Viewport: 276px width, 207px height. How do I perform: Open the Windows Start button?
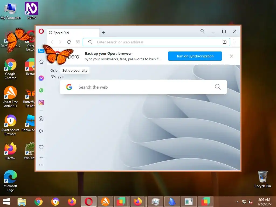6,202
